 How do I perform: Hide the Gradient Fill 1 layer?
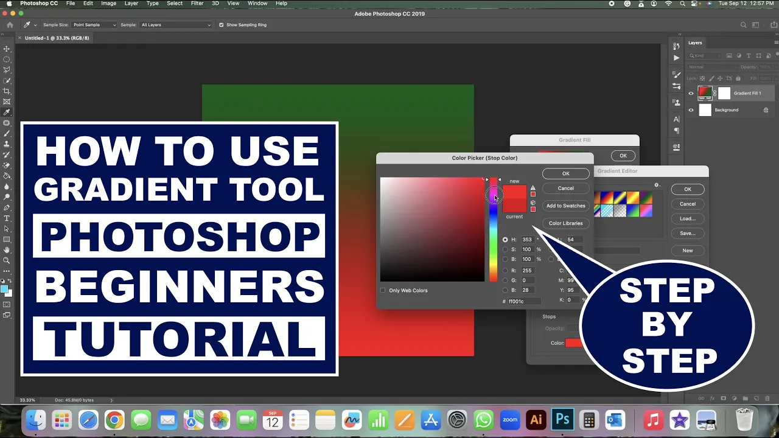coord(691,93)
